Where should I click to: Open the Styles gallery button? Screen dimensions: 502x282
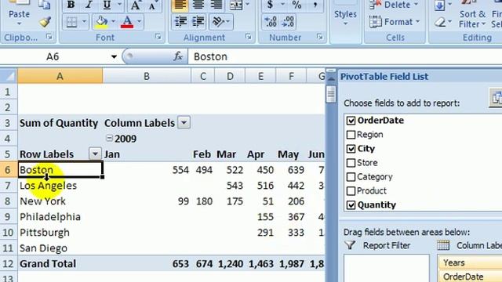coord(345,17)
